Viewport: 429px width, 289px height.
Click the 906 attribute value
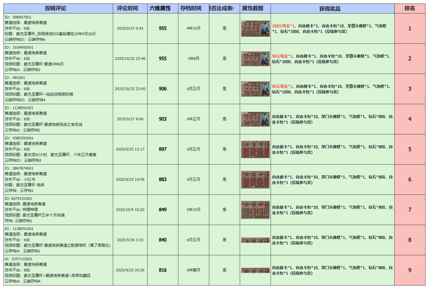163,89
